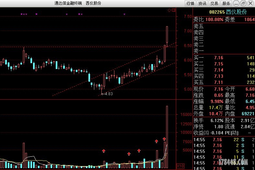Screen dimensions: 255x170
Task: Click the rightmost purple x marker at chart top
Action: 124,14
